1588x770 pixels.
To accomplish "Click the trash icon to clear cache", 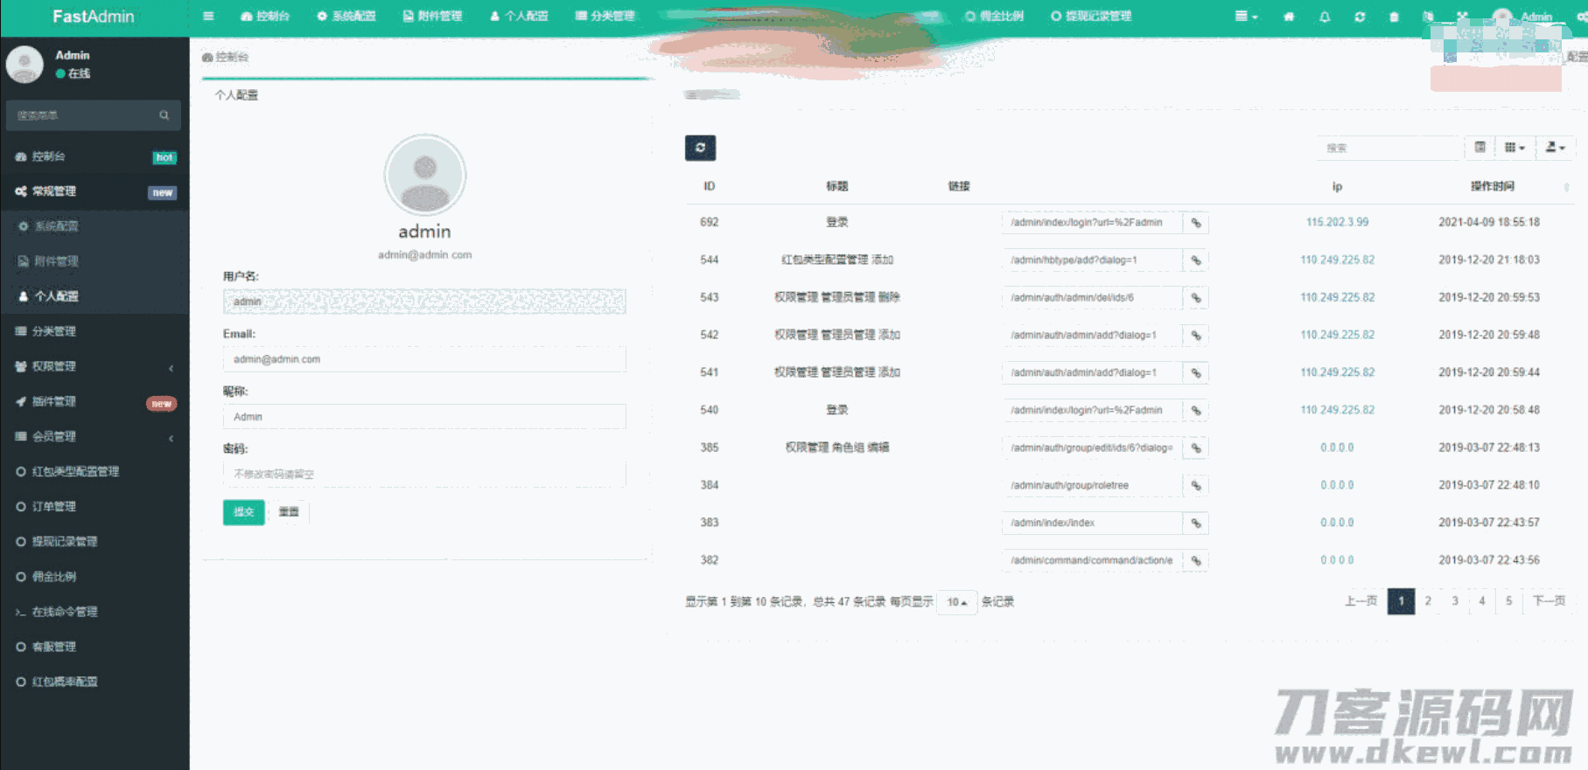I will pyautogui.click(x=1394, y=17).
